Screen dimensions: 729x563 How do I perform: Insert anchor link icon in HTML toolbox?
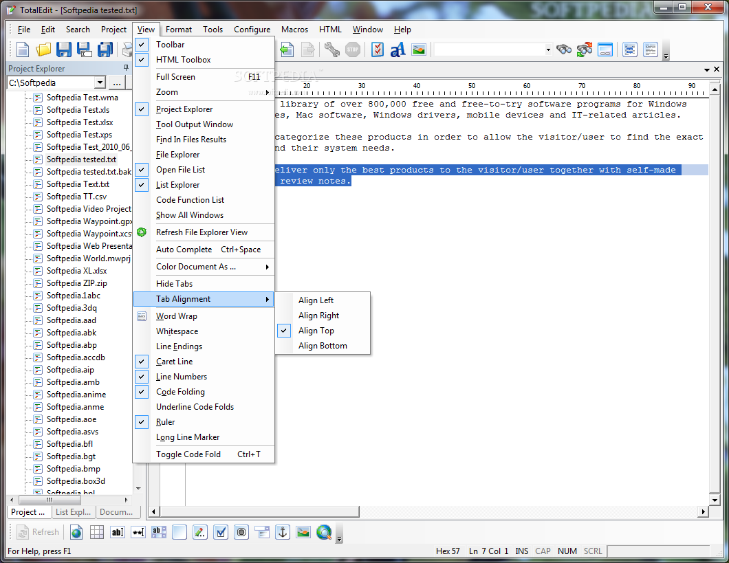tap(283, 532)
